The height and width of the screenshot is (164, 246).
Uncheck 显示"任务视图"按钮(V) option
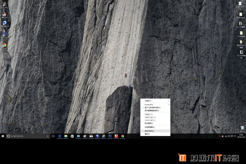(155, 108)
